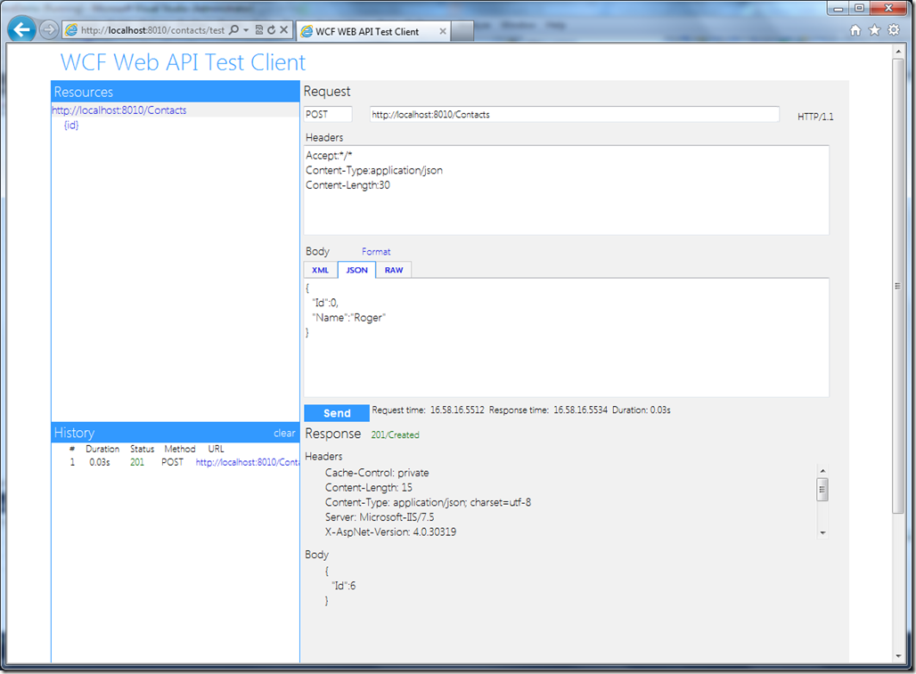Click the 201/Created response status
This screenshot has width=916, height=674.
coord(395,434)
